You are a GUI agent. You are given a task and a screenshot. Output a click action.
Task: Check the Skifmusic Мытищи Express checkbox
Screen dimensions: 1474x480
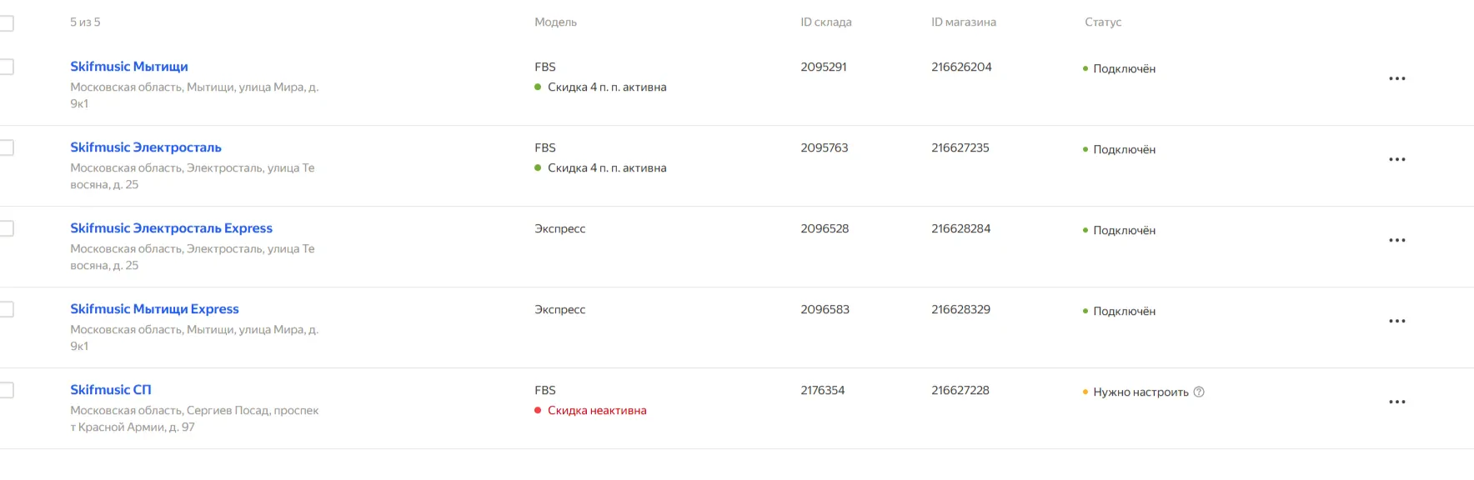(x=7, y=309)
